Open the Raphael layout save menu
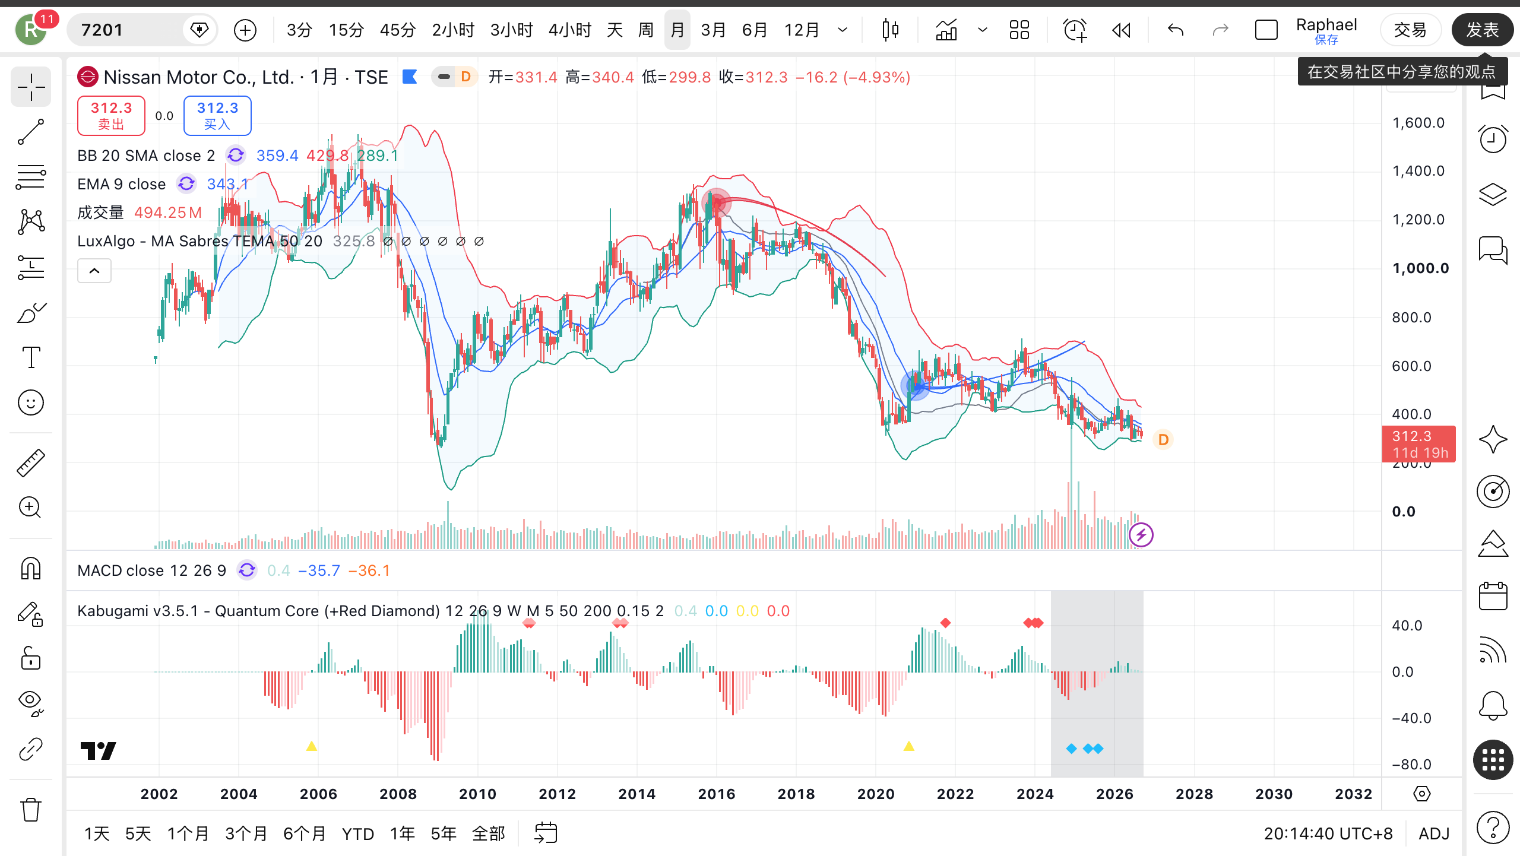1520x856 pixels. (1326, 30)
